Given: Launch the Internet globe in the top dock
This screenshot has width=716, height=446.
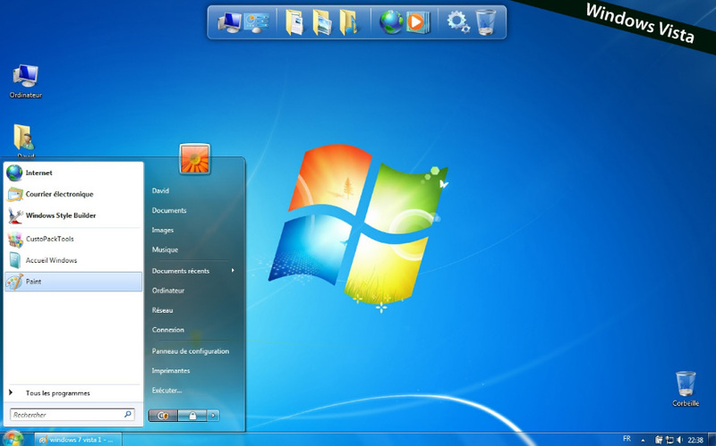Looking at the screenshot, I should point(391,22).
